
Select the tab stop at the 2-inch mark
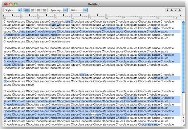point(38,15)
